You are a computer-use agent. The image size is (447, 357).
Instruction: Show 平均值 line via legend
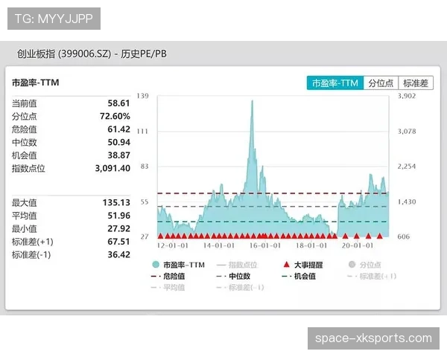pyautogui.click(x=173, y=288)
